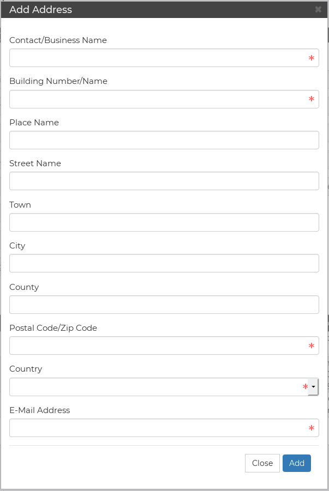This screenshot has height=491, width=329.
Task: Click the red asterisk in Postal Code field
Action: (312, 345)
